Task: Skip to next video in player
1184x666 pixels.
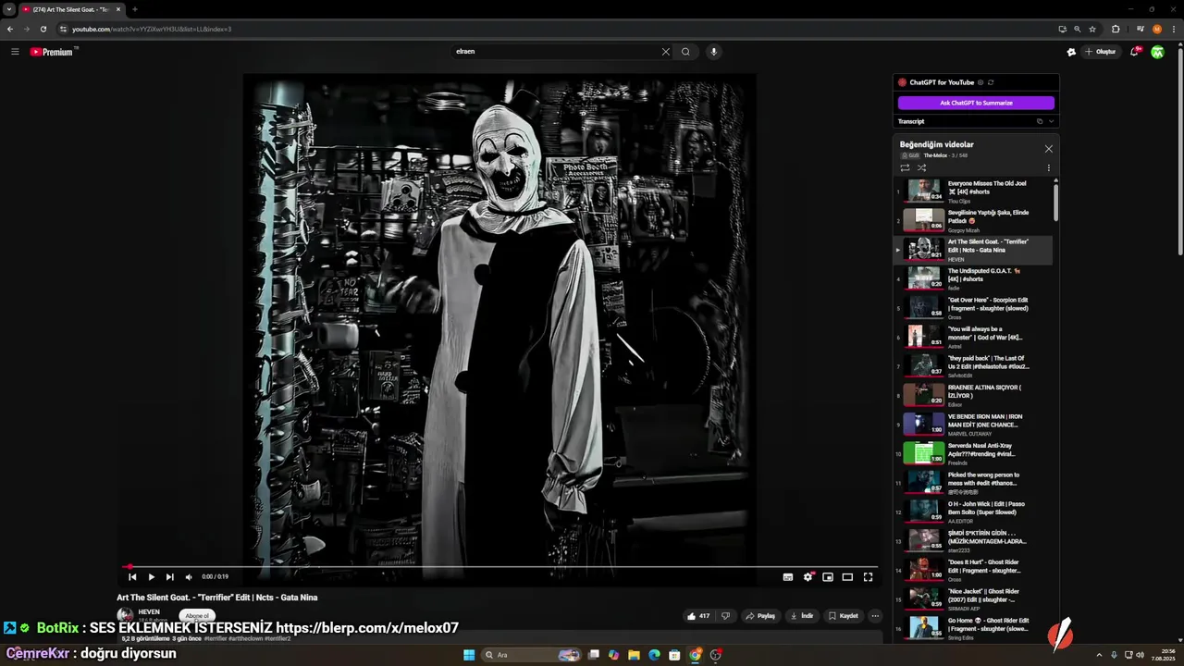Action: click(x=169, y=577)
